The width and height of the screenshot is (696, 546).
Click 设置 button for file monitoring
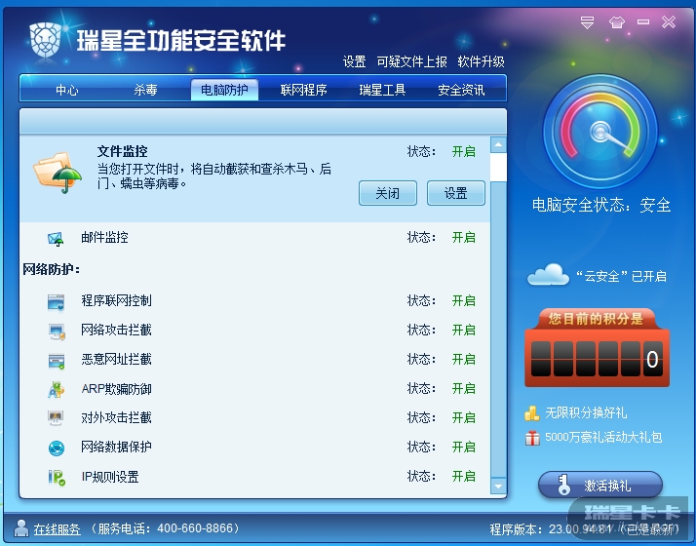click(x=456, y=193)
